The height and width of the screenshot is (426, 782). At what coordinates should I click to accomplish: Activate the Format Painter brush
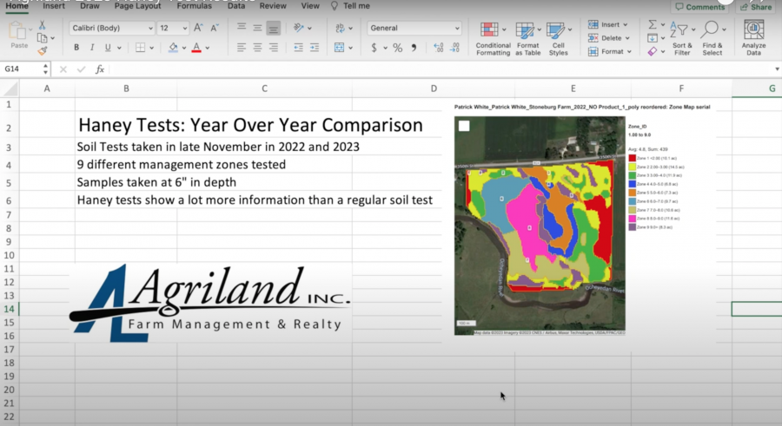coord(43,50)
